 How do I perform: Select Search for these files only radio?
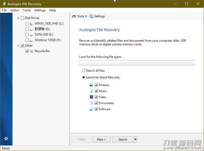83,77
